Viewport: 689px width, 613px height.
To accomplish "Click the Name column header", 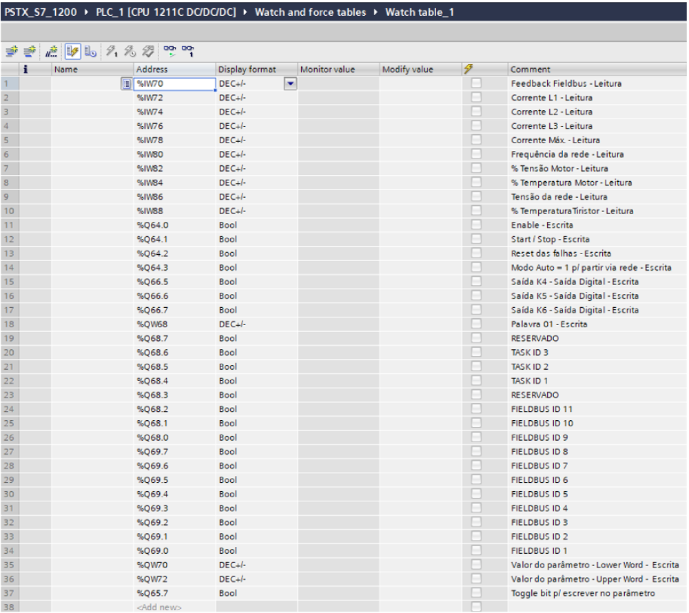I will [x=92, y=69].
